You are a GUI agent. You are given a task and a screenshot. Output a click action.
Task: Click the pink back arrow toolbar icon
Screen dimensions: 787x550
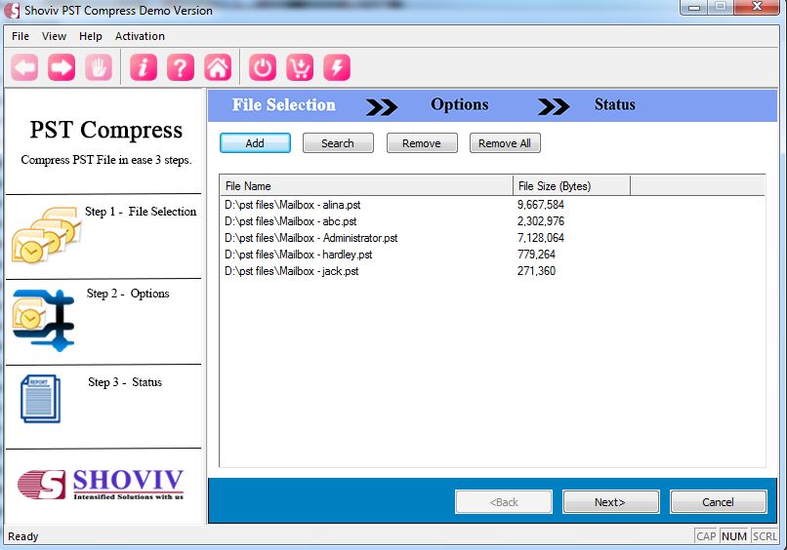pyautogui.click(x=24, y=67)
